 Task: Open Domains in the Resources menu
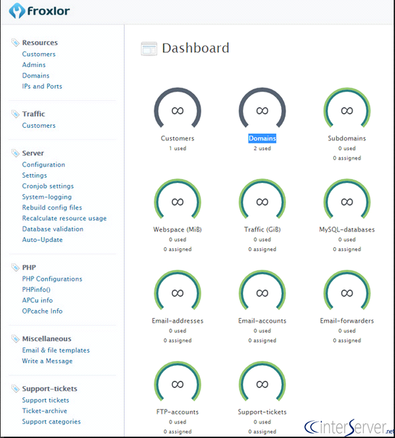click(36, 76)
